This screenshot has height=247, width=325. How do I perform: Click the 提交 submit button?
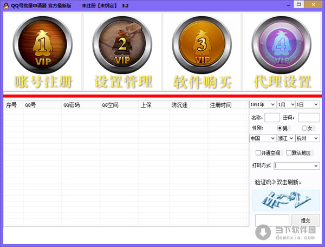click(305, 221)
